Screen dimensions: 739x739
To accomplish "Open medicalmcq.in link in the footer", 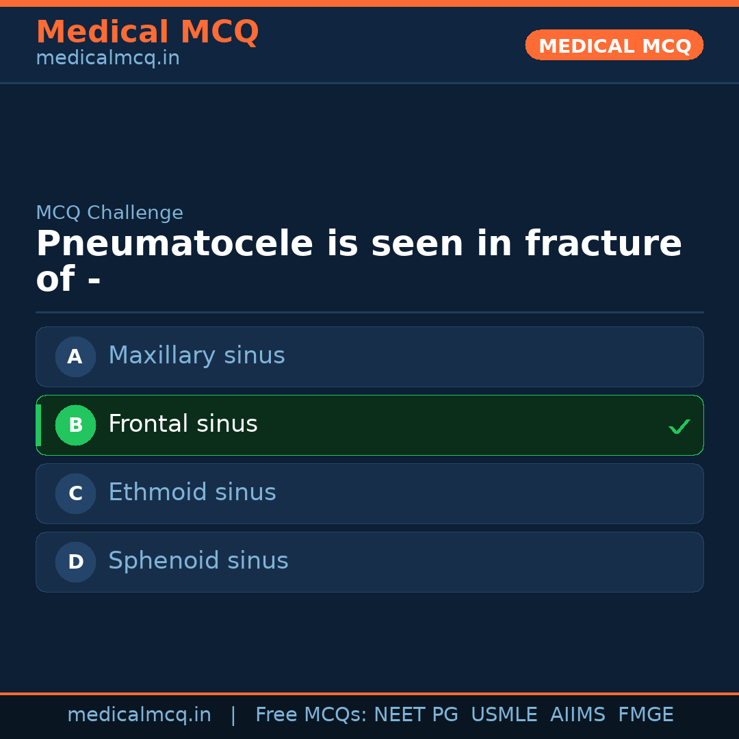I will 139,715.
